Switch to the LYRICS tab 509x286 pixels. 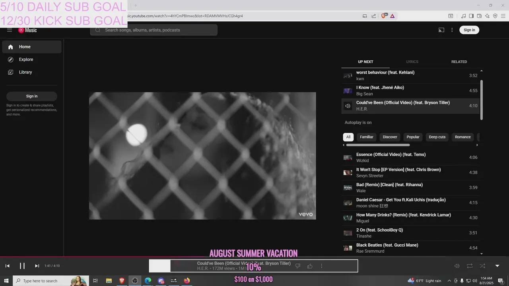(x=412, y=62)
